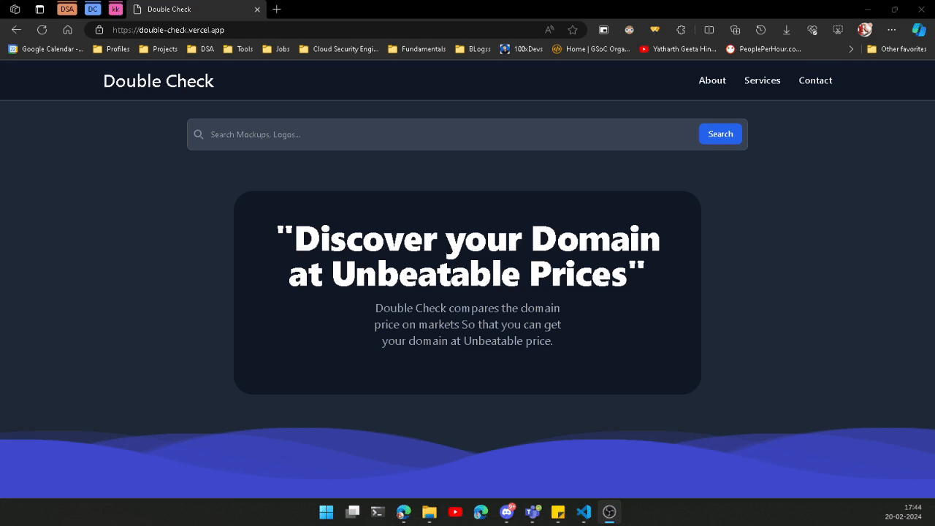Click the Search button
Screen dimensions: 935x526
pos(720,134)
